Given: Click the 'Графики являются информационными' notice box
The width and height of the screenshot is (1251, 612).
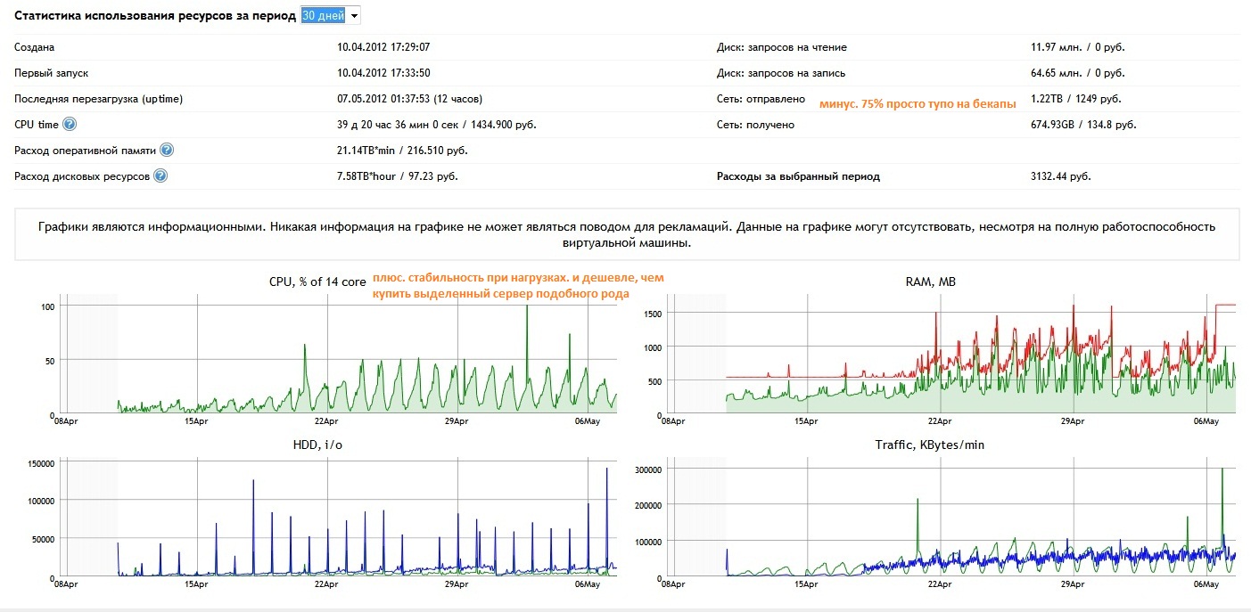Looking at the screenshot, I should tap(626, 235).
